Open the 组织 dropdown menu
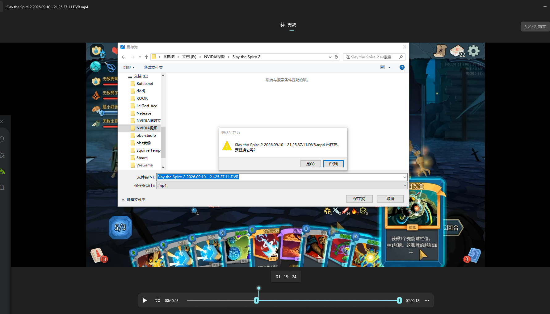550x314 pixels. 129,67
